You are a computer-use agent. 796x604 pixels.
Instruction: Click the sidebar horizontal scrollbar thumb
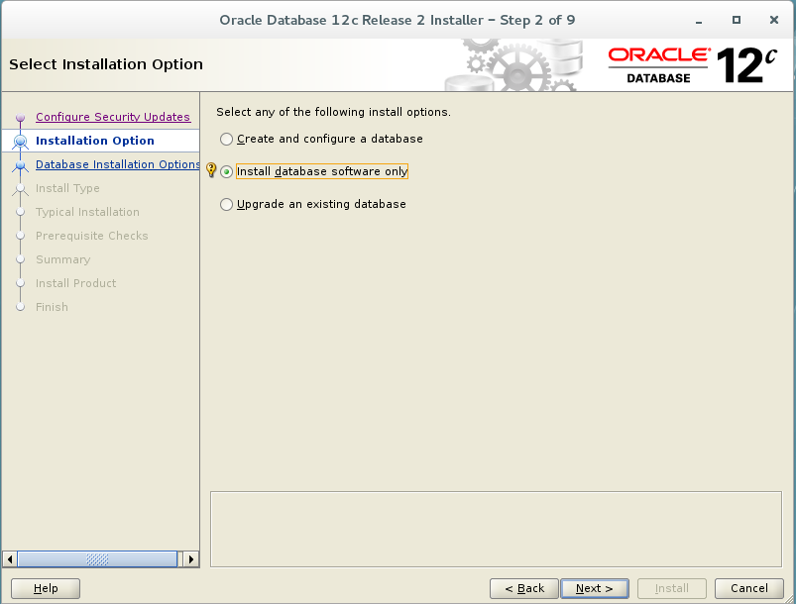coord(97,559)
